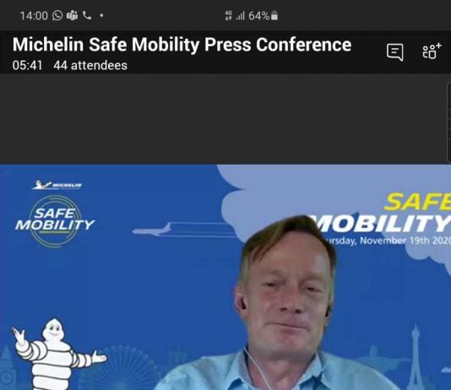The height and width of the screenshot is (390, 451).
Task: Tap the WhatsApp notification icon
Action: 57,15
